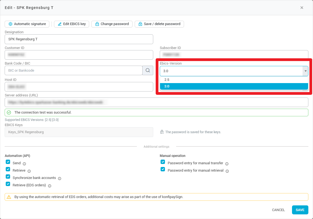Click info icon for manual retrieval password
The image size is (313, 219).
tap(227, 171)
